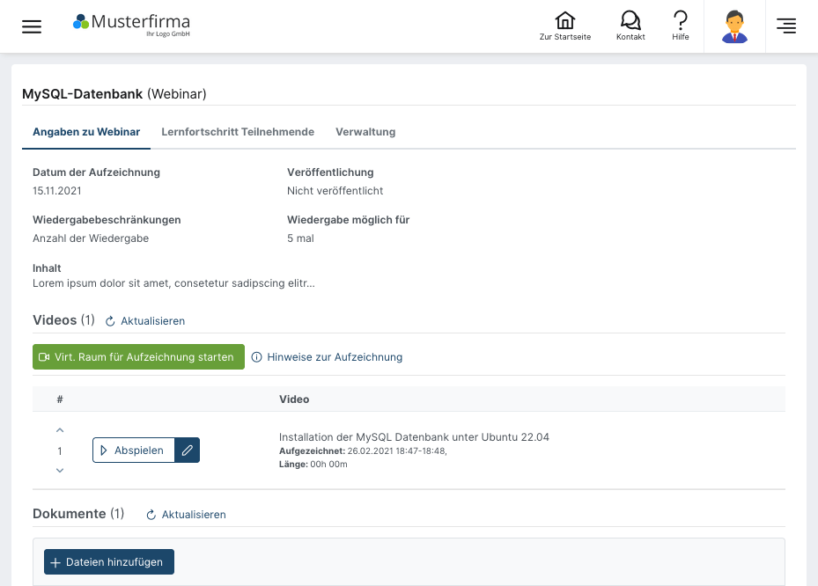
Task: Click the Musterfirma logo
Action: tap(131, 25)
